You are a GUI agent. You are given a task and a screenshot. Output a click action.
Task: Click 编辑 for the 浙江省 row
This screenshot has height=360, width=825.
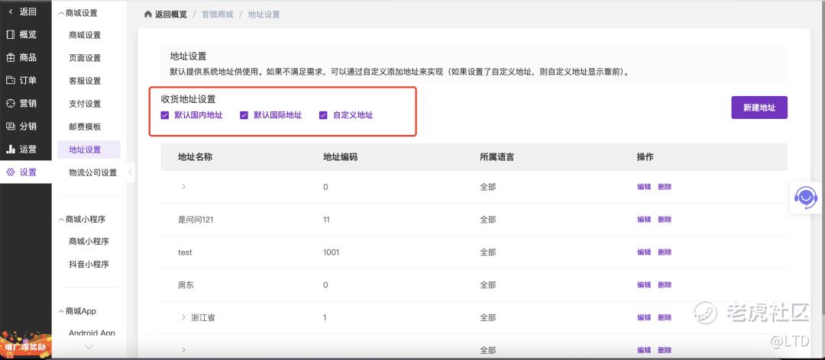pos(644,317)
